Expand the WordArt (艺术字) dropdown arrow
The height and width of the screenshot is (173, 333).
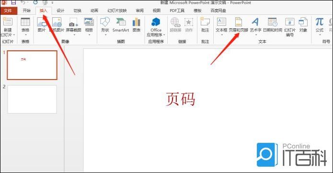pyautogui.click(x=256, y=35)
